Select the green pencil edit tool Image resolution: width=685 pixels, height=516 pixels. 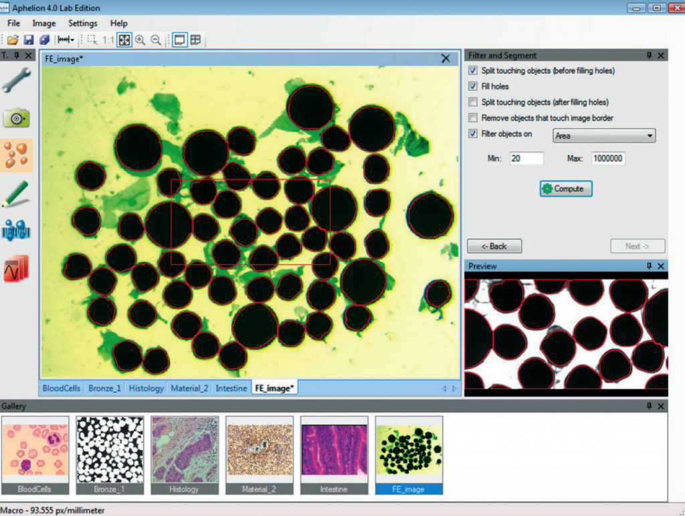tap(16, 193)
